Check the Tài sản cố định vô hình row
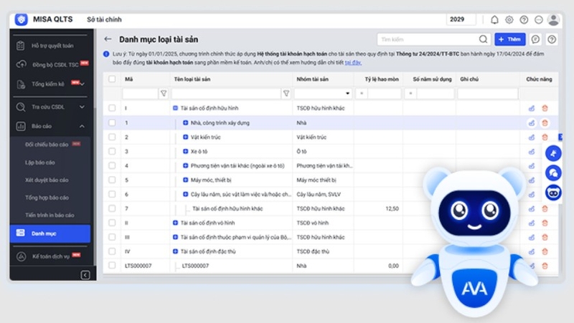The image size is (574, 323). (x=112, y=223)
